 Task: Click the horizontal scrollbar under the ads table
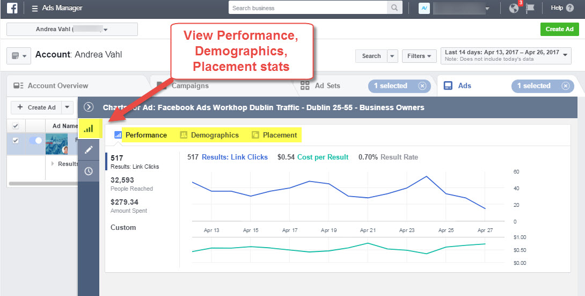tap(43, 184)
